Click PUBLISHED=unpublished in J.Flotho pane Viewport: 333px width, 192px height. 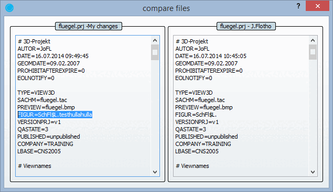207,137
